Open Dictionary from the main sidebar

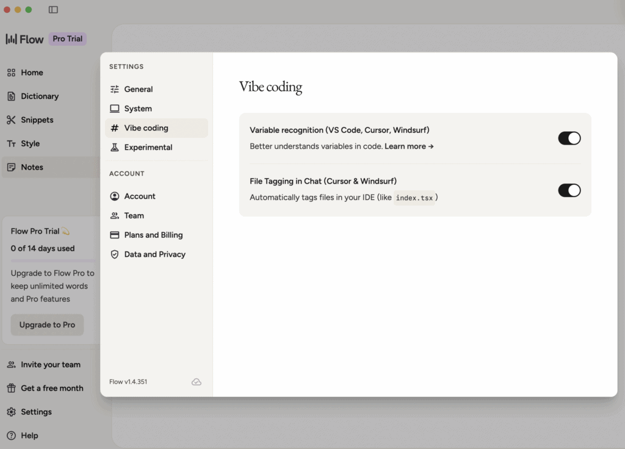40,96
